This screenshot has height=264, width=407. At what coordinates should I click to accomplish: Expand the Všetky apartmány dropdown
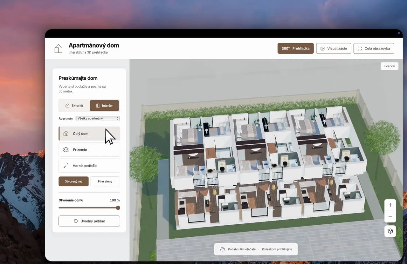[x=98, y=118]
